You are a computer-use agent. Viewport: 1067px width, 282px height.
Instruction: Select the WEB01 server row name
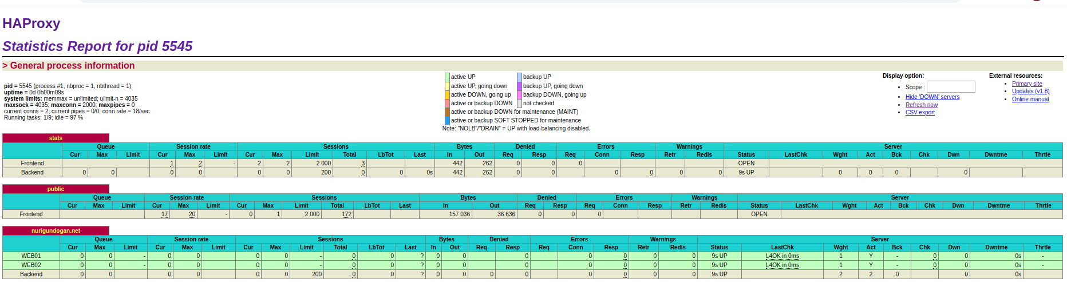(31, 256)
